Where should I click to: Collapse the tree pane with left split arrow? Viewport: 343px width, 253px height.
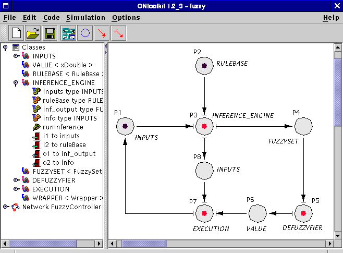[106, 46]
